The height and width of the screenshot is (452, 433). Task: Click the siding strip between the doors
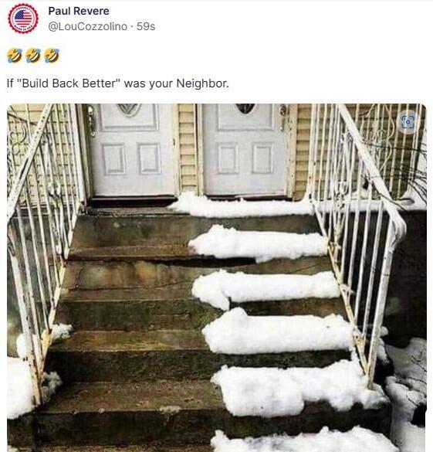188,148
